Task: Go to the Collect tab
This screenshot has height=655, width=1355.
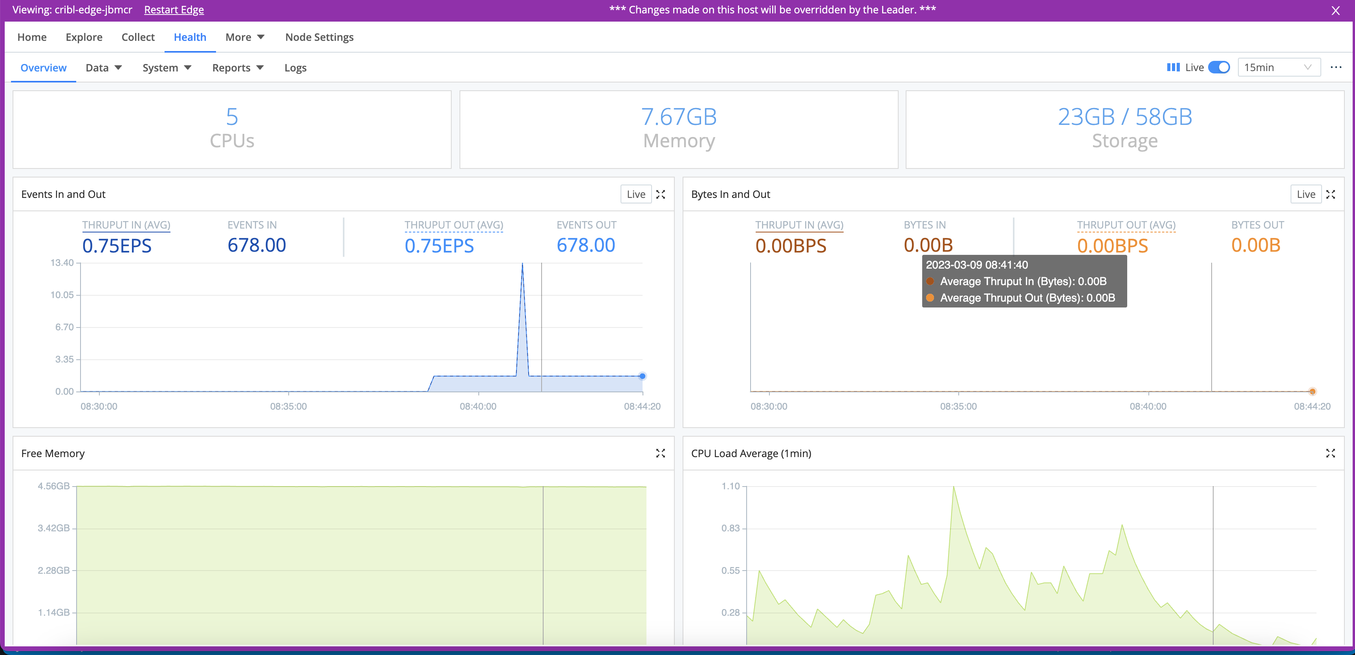Action: (x=138, y=37)
